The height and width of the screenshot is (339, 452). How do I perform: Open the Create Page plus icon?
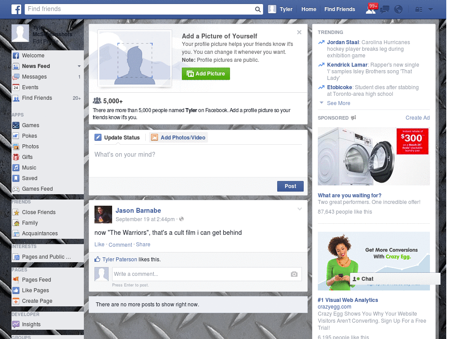pyautogui.click(x=16, y=301)
